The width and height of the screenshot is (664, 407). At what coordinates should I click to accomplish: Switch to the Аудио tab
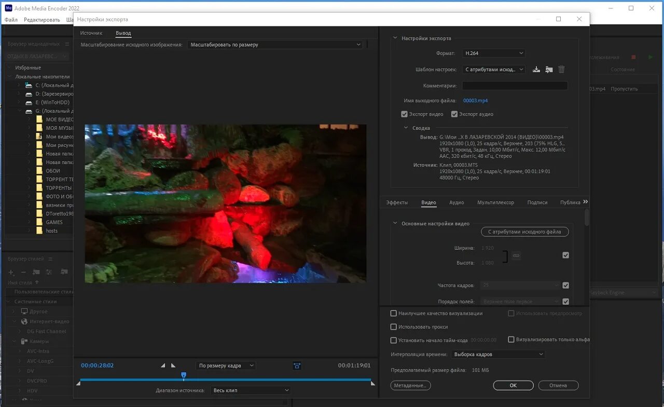(457, 202)
